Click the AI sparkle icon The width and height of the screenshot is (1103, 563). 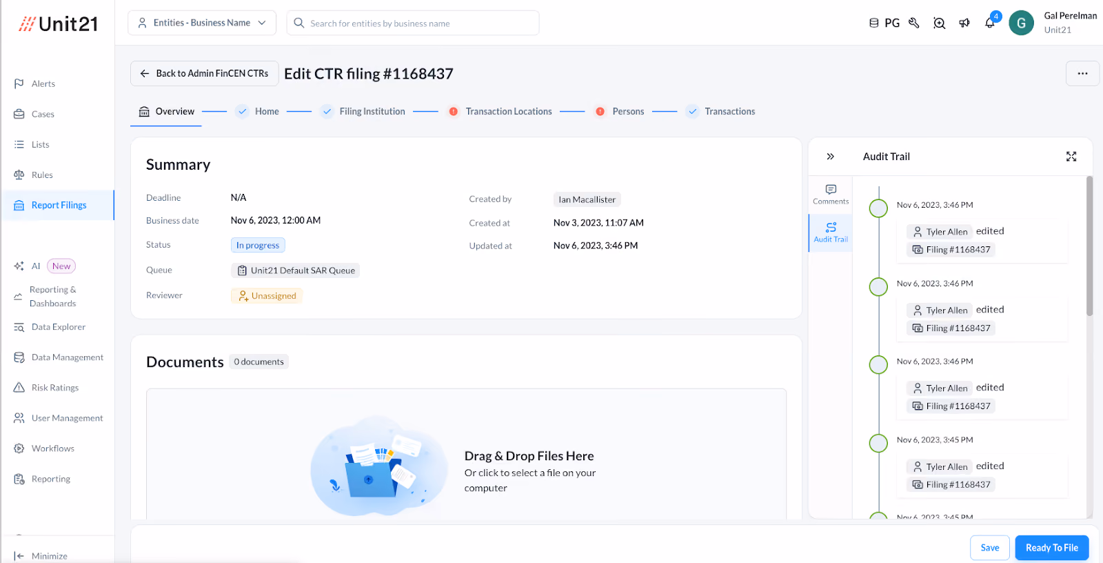coord(19,266)
